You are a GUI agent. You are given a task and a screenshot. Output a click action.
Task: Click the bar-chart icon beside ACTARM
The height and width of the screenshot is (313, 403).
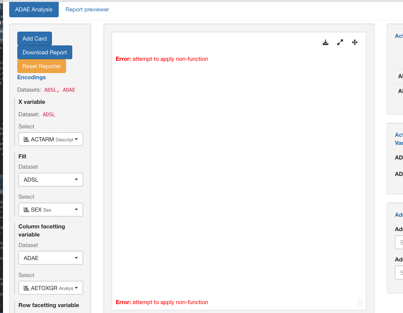click(x=26, y=139)
